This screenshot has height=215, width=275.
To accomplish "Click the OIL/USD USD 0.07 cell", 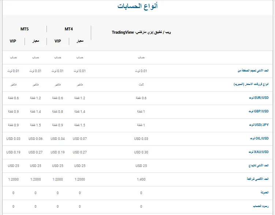I will pyautogui.click(x=80, y=139).
